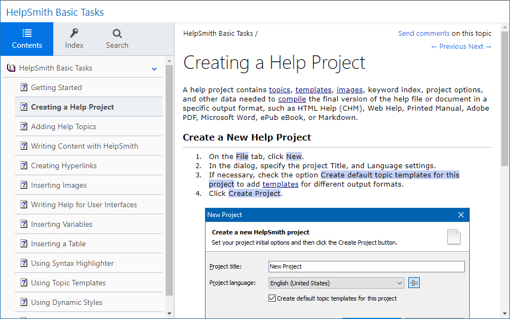This screenshot has height=319, width=510.
Task: Click topic icon beside Using Topic Templates
Action: (24, 282)
